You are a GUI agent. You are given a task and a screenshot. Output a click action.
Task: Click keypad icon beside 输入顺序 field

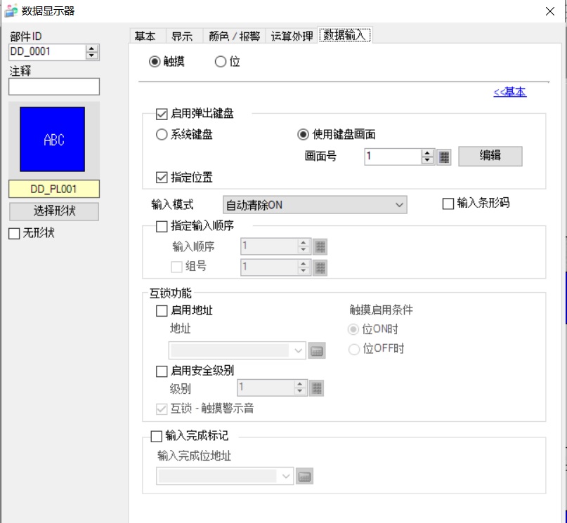(320, 246)
